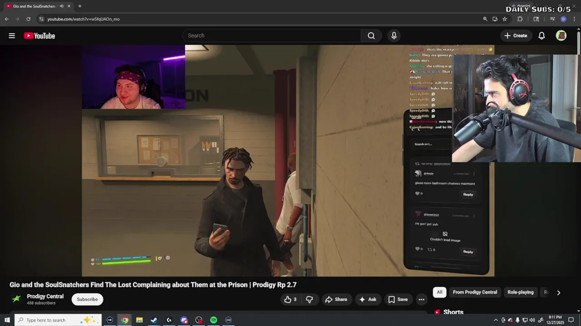Open the volume control in system tray
The height and width of the screenshot is (326, 581).
tap(532, 320)
